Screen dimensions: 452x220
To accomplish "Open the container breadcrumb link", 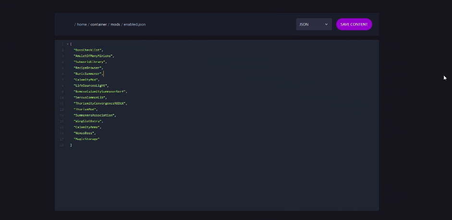I will [98, 24].
